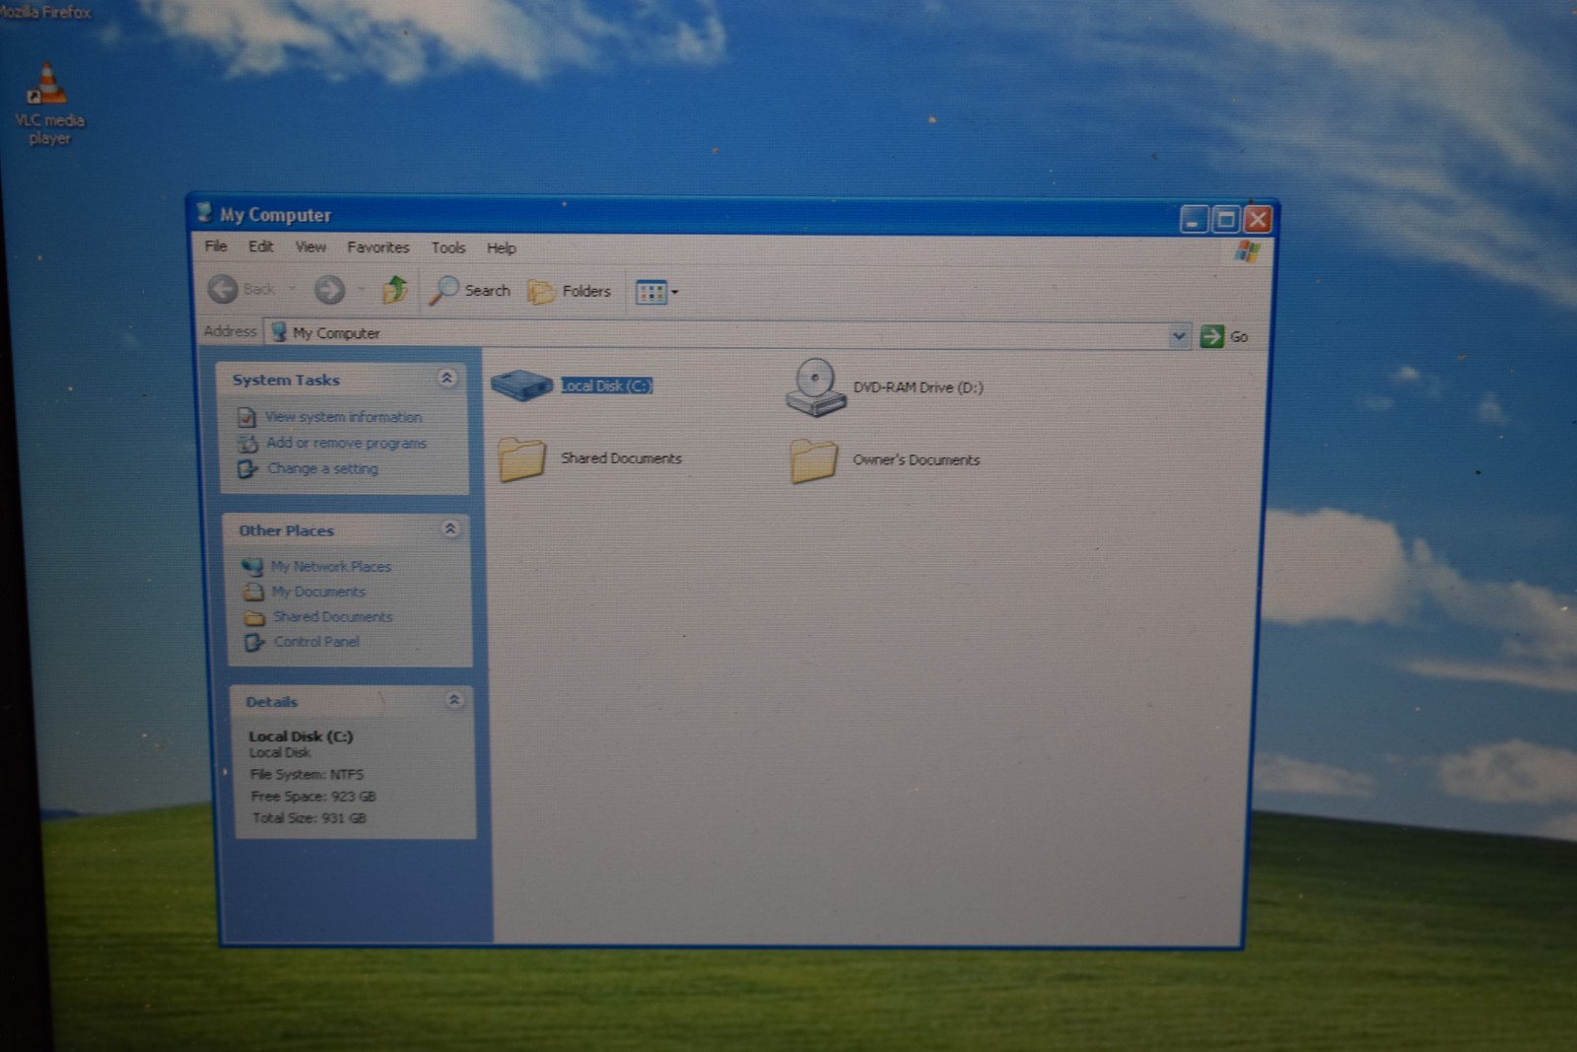Viewport: 1577px width, 1052px height.
Task: Open Shared Documents link in Other Places
Action: point(332,616)
